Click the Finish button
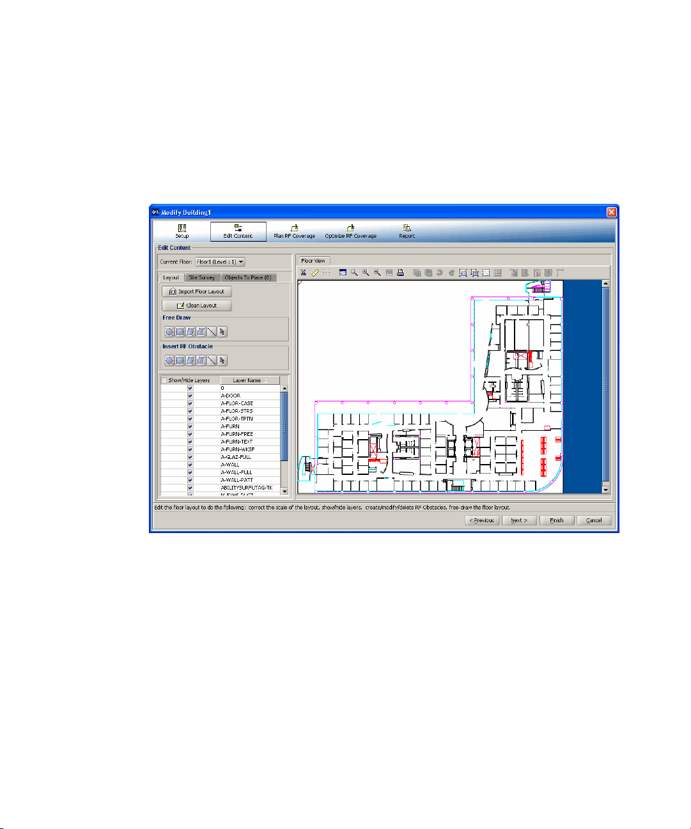 tap(557, 520)
